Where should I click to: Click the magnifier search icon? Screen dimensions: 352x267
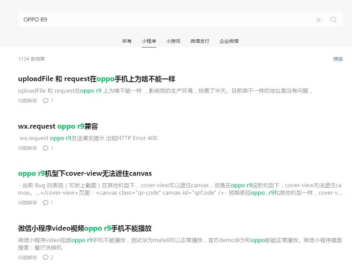pyautogui.click(x=333, y=20)
